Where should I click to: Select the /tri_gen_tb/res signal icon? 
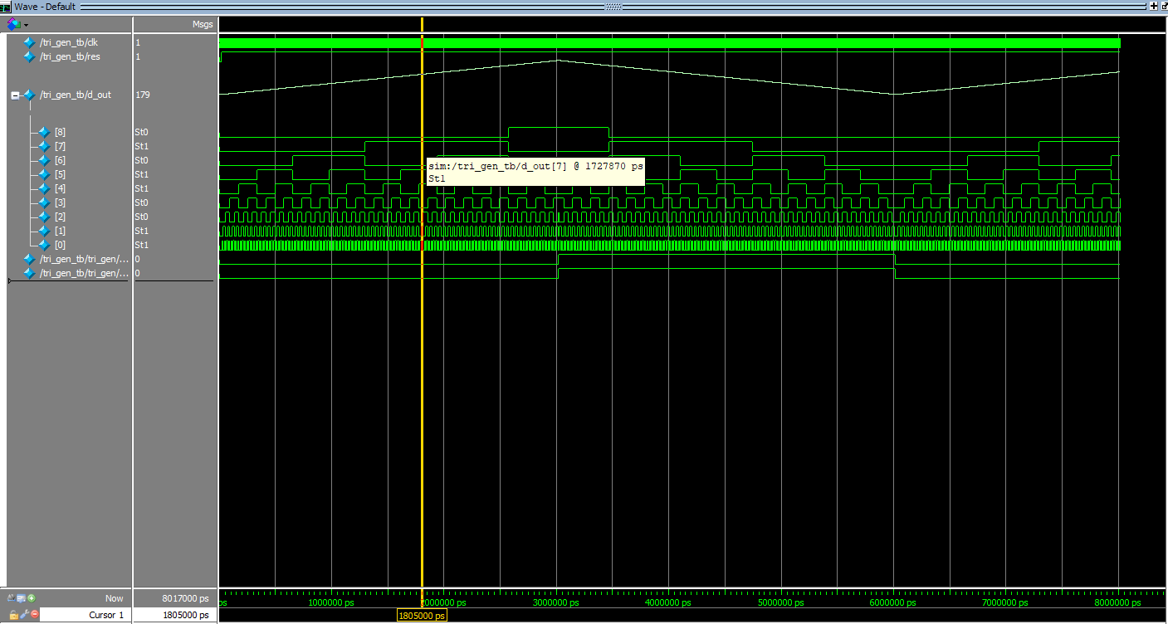click(x=29, y=56)
